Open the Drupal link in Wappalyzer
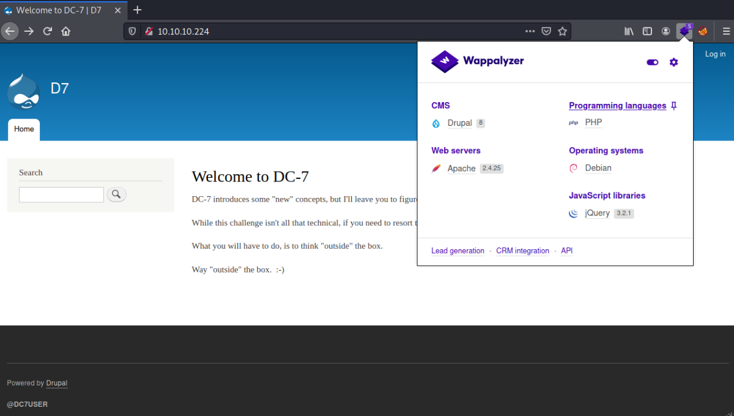This screenshot has width=734, height=416. point(459,123)
